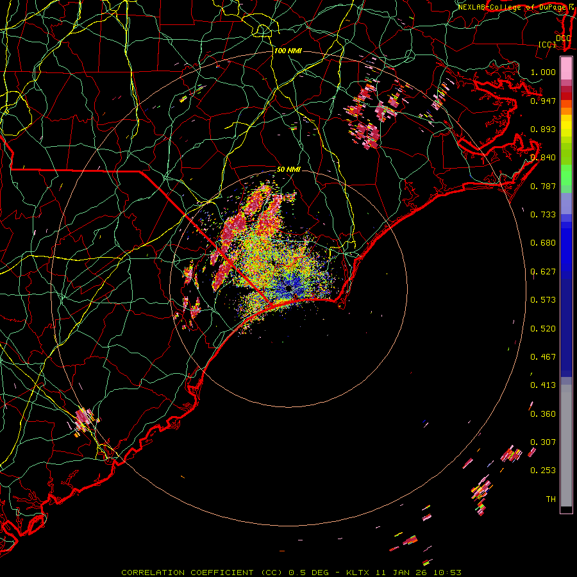Select the 0.840 legend value
This screenshot has height=577, width=577.
pyautogui.click(x=543, y=158)
